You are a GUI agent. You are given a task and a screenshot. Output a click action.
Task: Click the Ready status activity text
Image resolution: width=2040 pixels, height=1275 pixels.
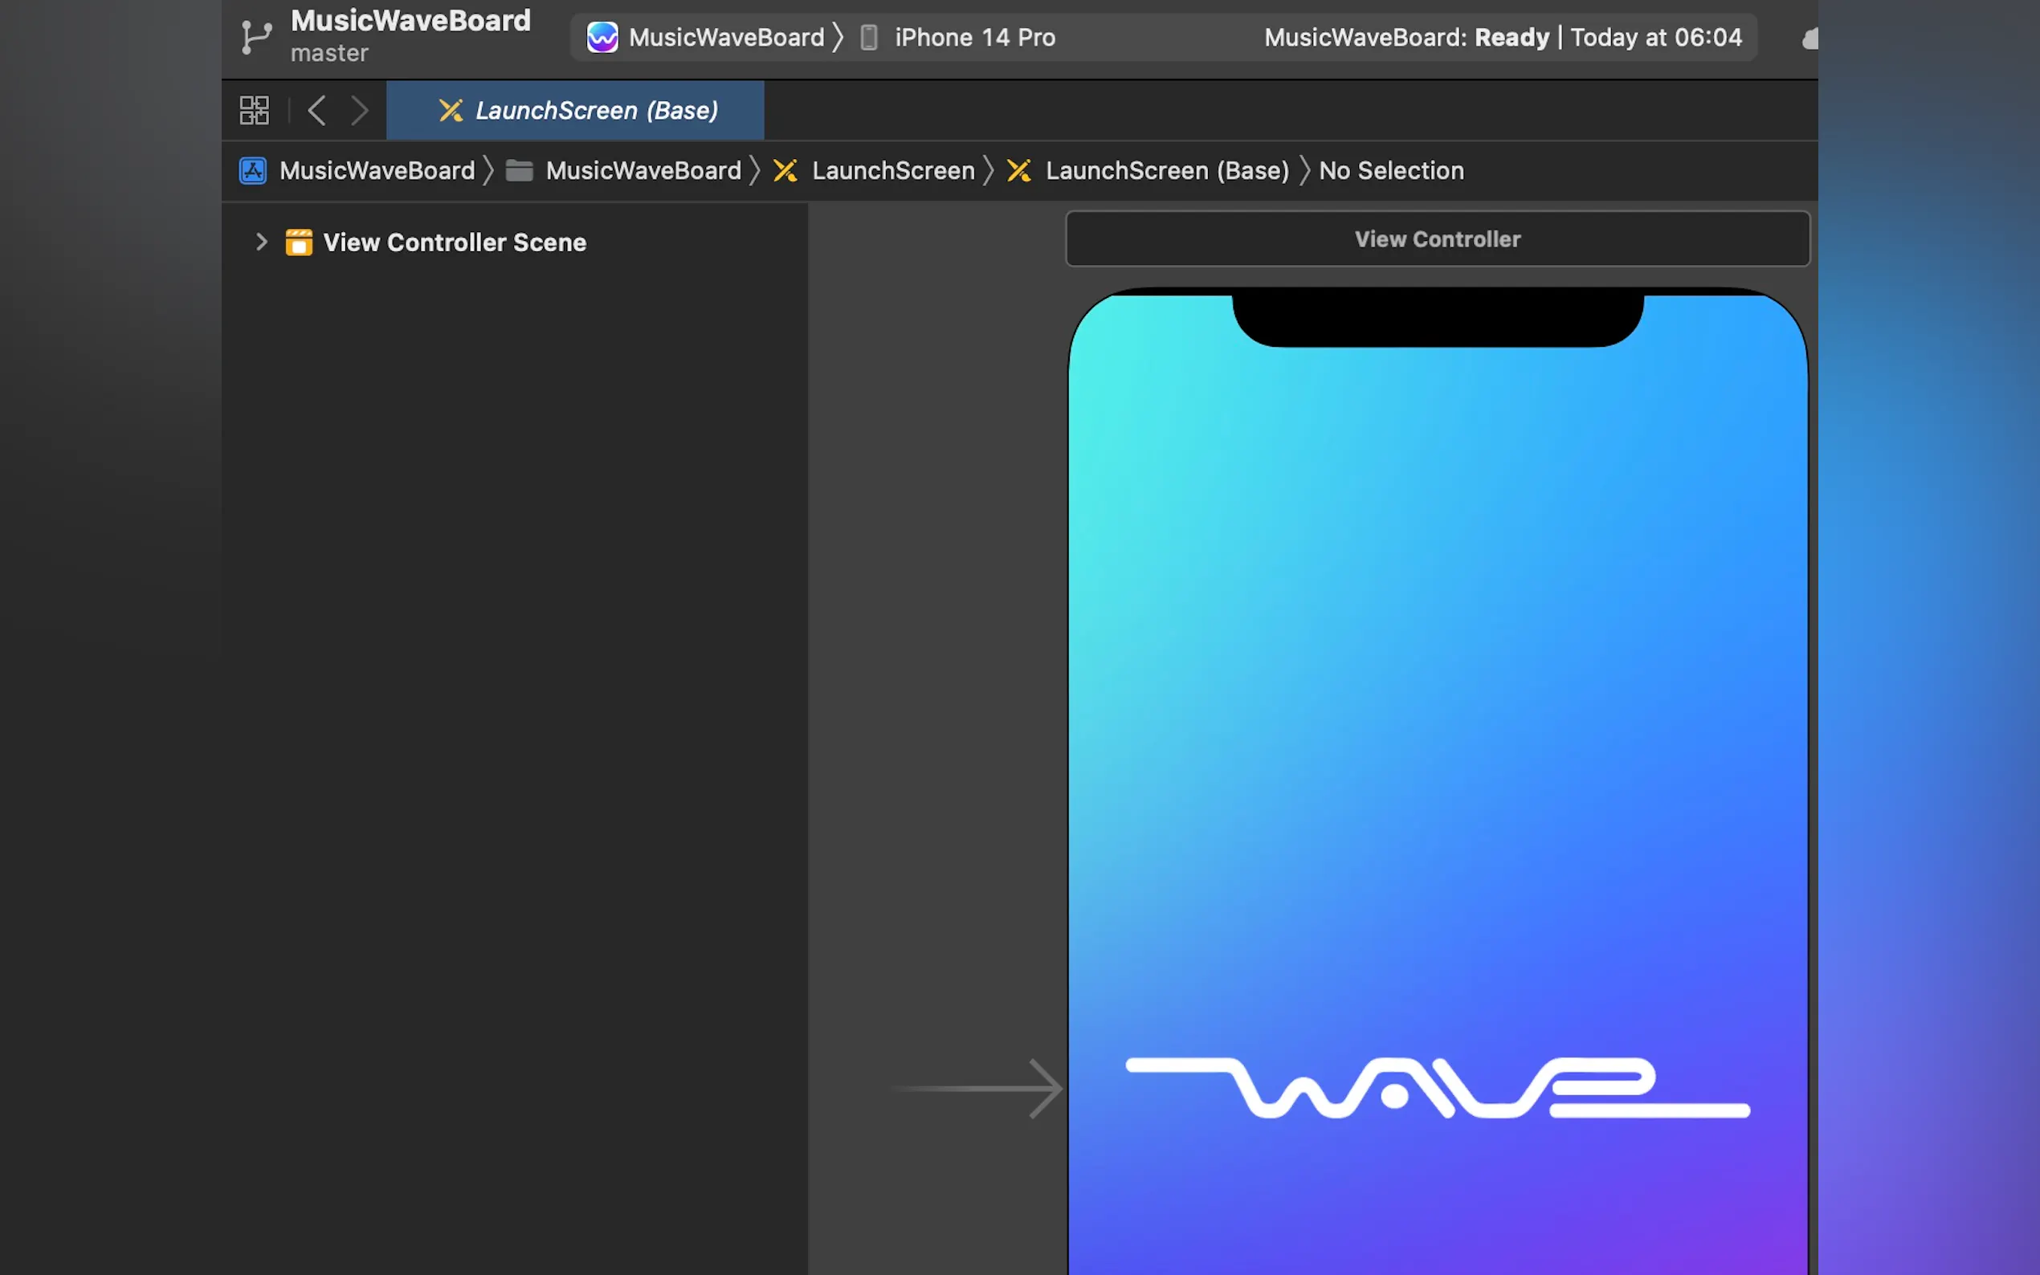coord(1511,37)
